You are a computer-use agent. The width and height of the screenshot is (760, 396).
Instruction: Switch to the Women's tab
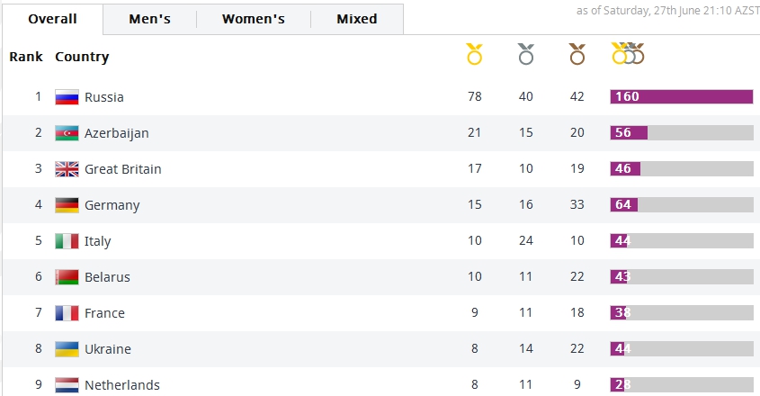(x=254, y=19)
